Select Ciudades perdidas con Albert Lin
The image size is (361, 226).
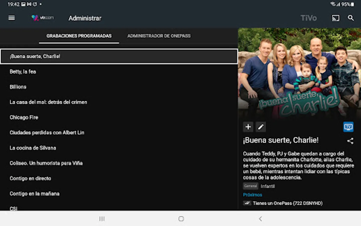pos(119,133)
